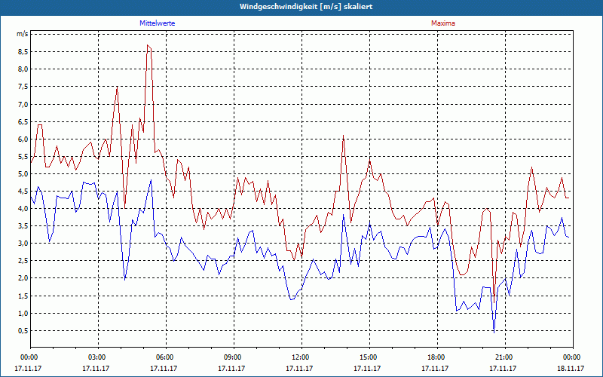Click the 15:00 time label
Viewport: 603px width, 377px height.
pos(369,357)
